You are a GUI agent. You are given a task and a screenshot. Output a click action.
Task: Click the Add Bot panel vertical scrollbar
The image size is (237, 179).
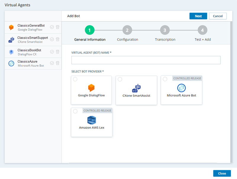pyautogui.click(x=231, y=92)
